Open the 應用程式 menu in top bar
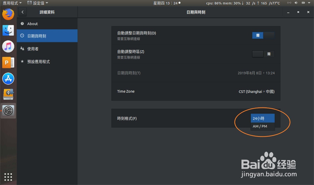Image resolution: width=314 pixels, height=185 pixels. pos(12,3)
